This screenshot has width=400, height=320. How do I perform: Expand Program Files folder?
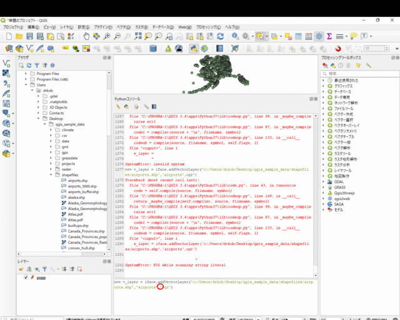[26, 74]
